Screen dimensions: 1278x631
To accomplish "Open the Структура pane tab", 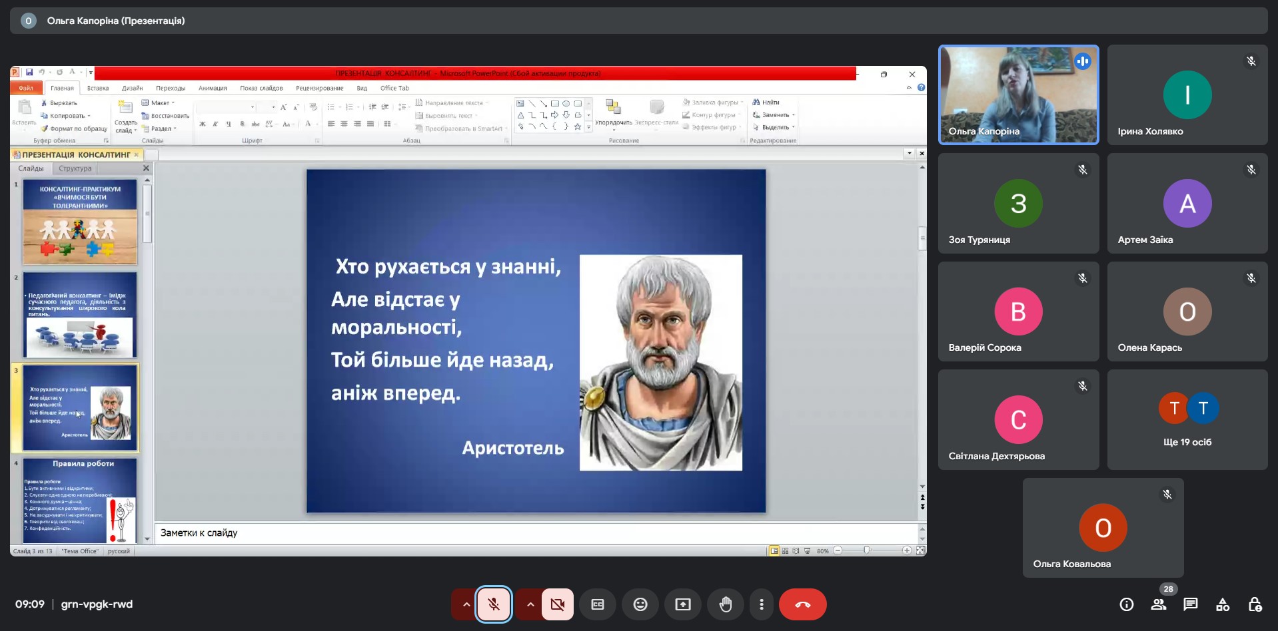I will pyautogui.click(x=75, y=168).
